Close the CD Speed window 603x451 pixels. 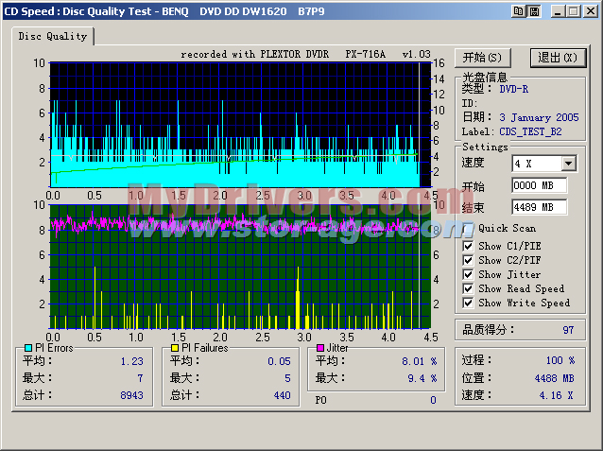pos(589,10)
